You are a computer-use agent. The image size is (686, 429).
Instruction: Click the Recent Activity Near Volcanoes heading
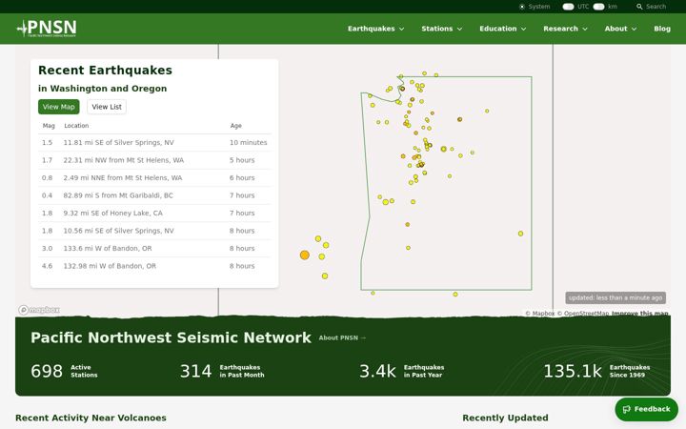(91, 419)
